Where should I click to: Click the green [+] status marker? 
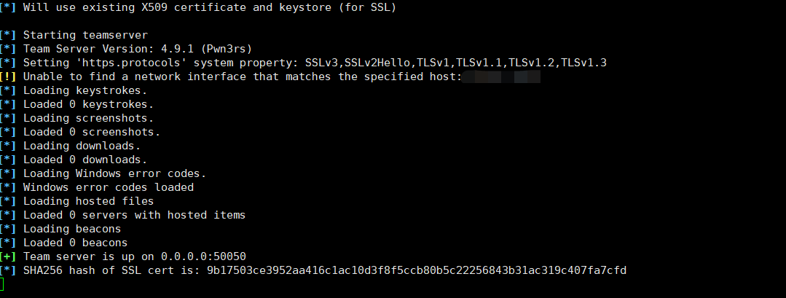pyautogui.click(x=7, y=256)
